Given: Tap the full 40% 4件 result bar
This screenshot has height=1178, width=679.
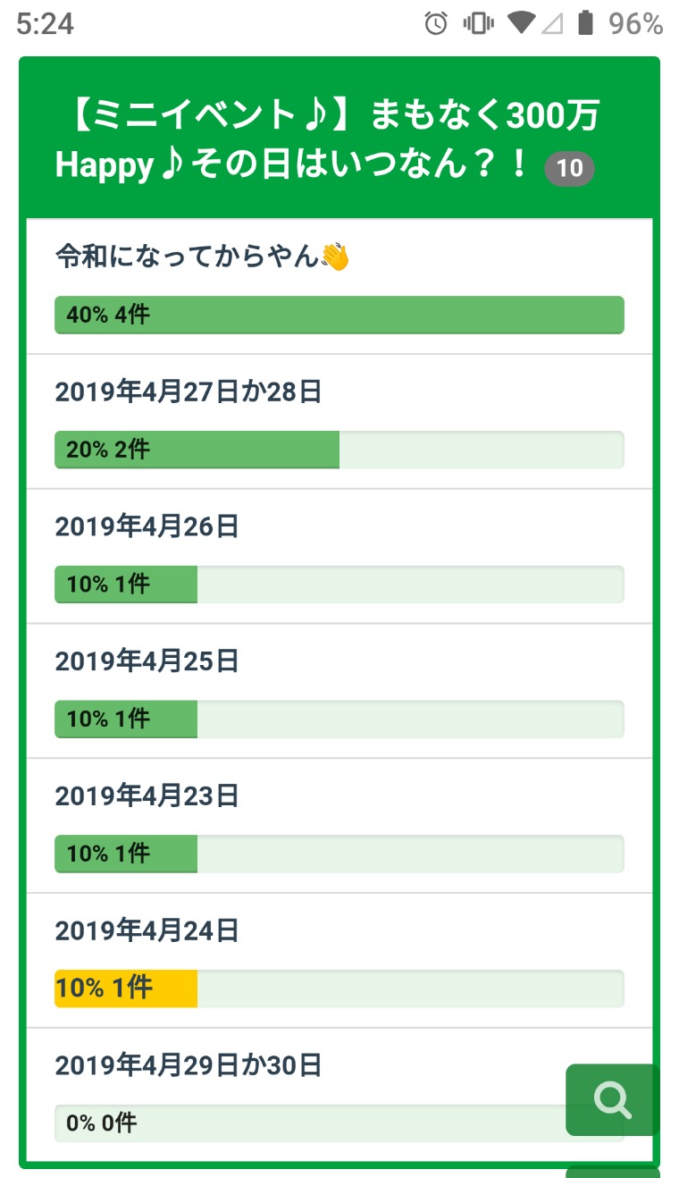Looking at the screenshot, I should click(339, 315).
